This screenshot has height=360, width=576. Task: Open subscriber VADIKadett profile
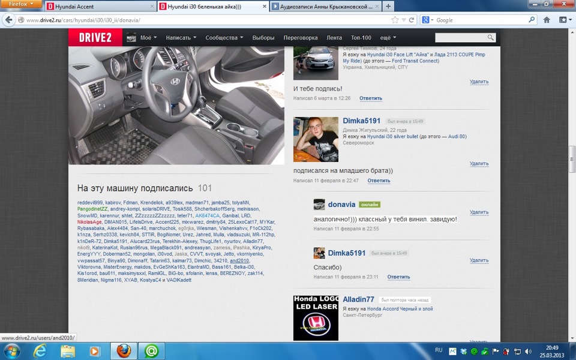click(x=179, y=280)
